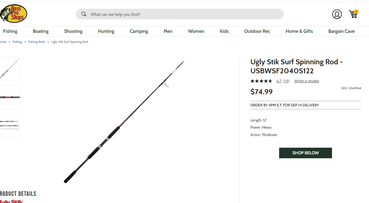Select the second rod handle thumbnail
This screenshot has height=203, width=369.
(10, 97)
